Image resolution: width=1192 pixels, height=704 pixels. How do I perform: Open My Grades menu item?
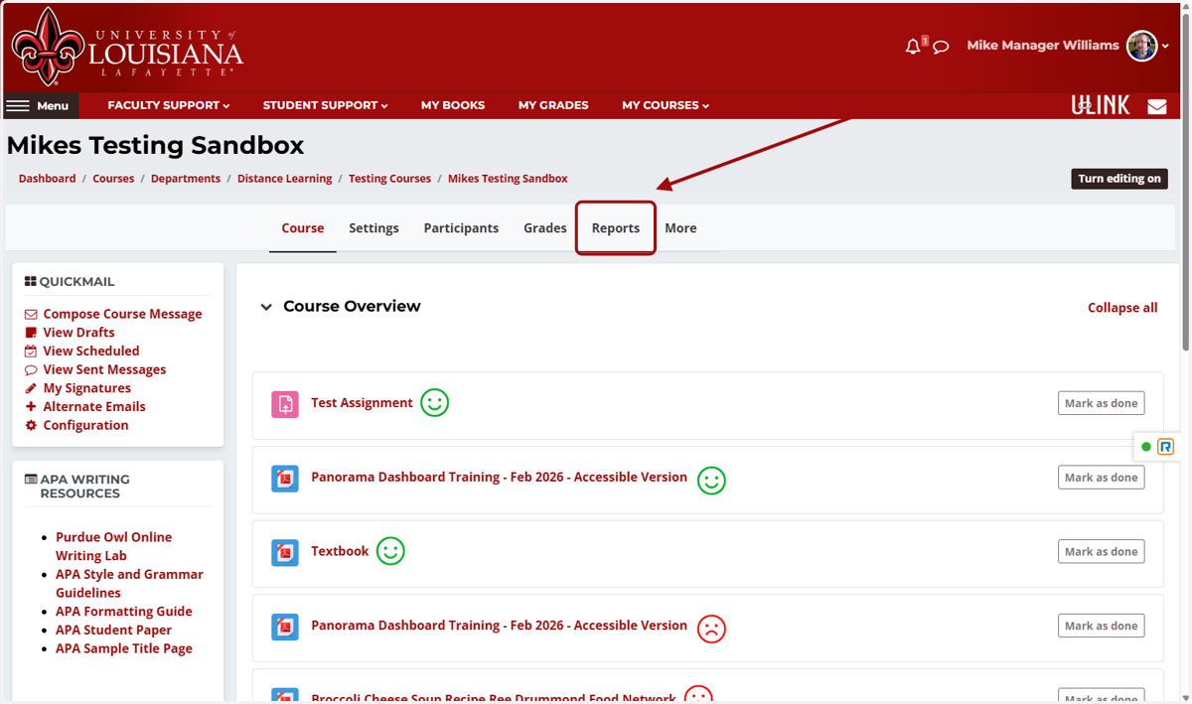click(553, 105)
